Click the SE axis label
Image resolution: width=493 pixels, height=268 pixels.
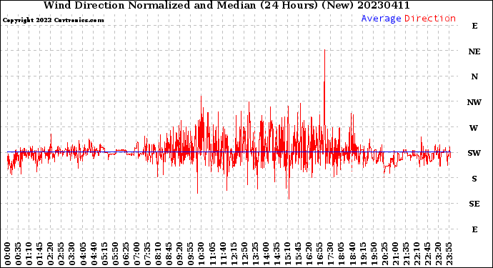[474, 204]
